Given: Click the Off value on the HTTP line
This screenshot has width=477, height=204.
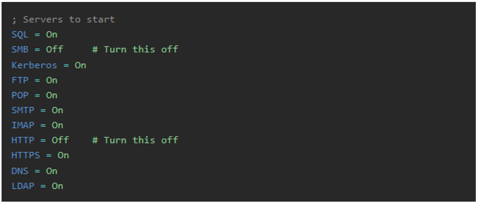Looking at the screenshot, I should [x=60, y=140].
